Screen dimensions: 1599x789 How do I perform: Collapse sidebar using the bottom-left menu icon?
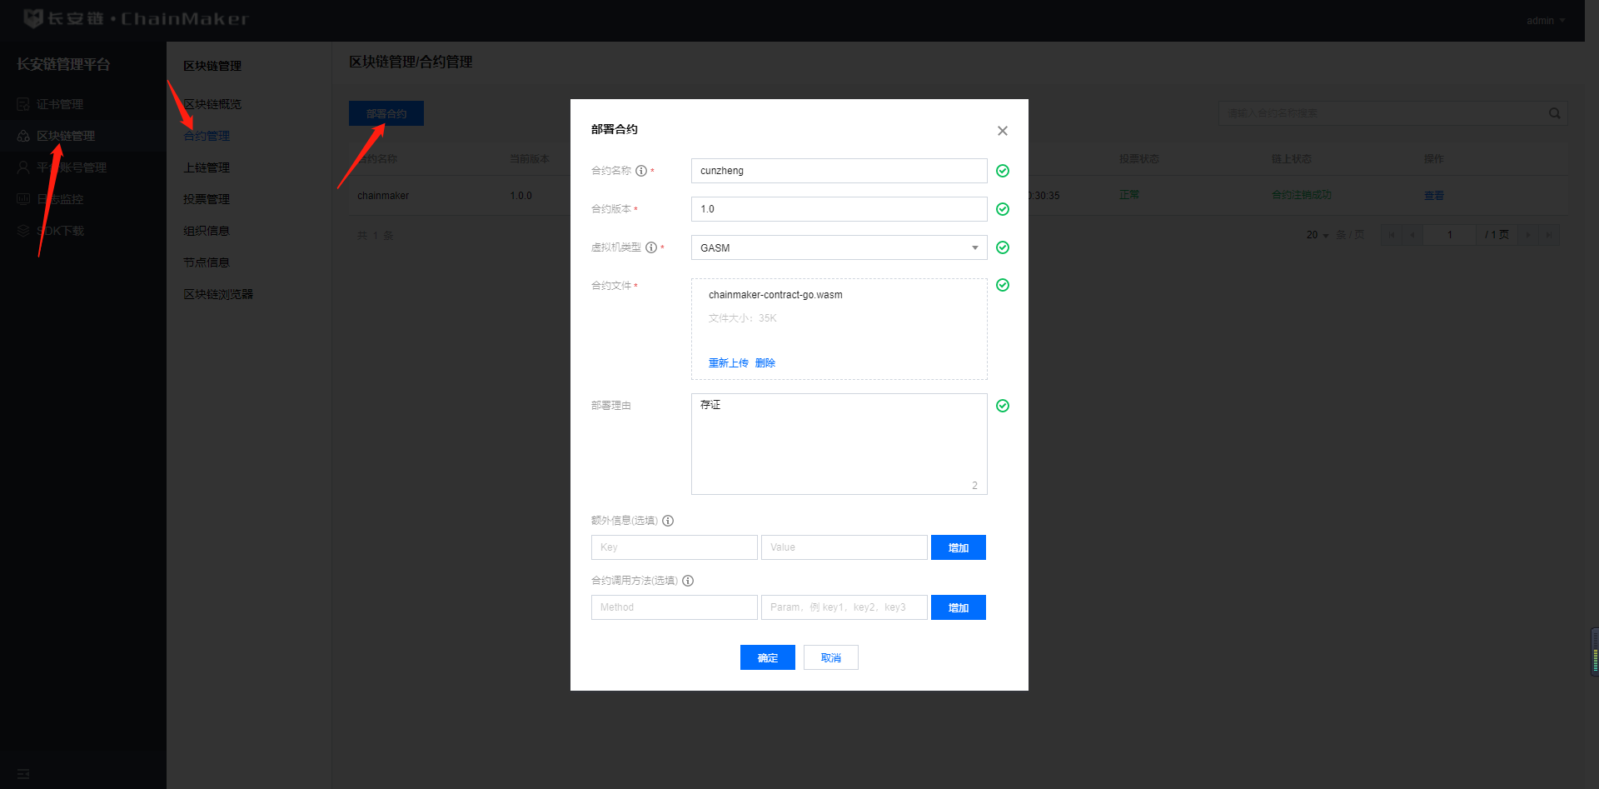(x=23, y=774)
